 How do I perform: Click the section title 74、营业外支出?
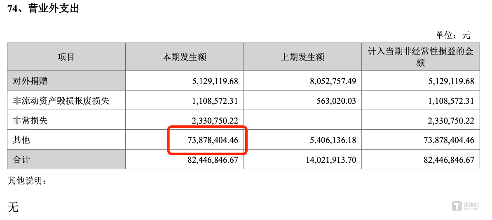pos(43,9)
